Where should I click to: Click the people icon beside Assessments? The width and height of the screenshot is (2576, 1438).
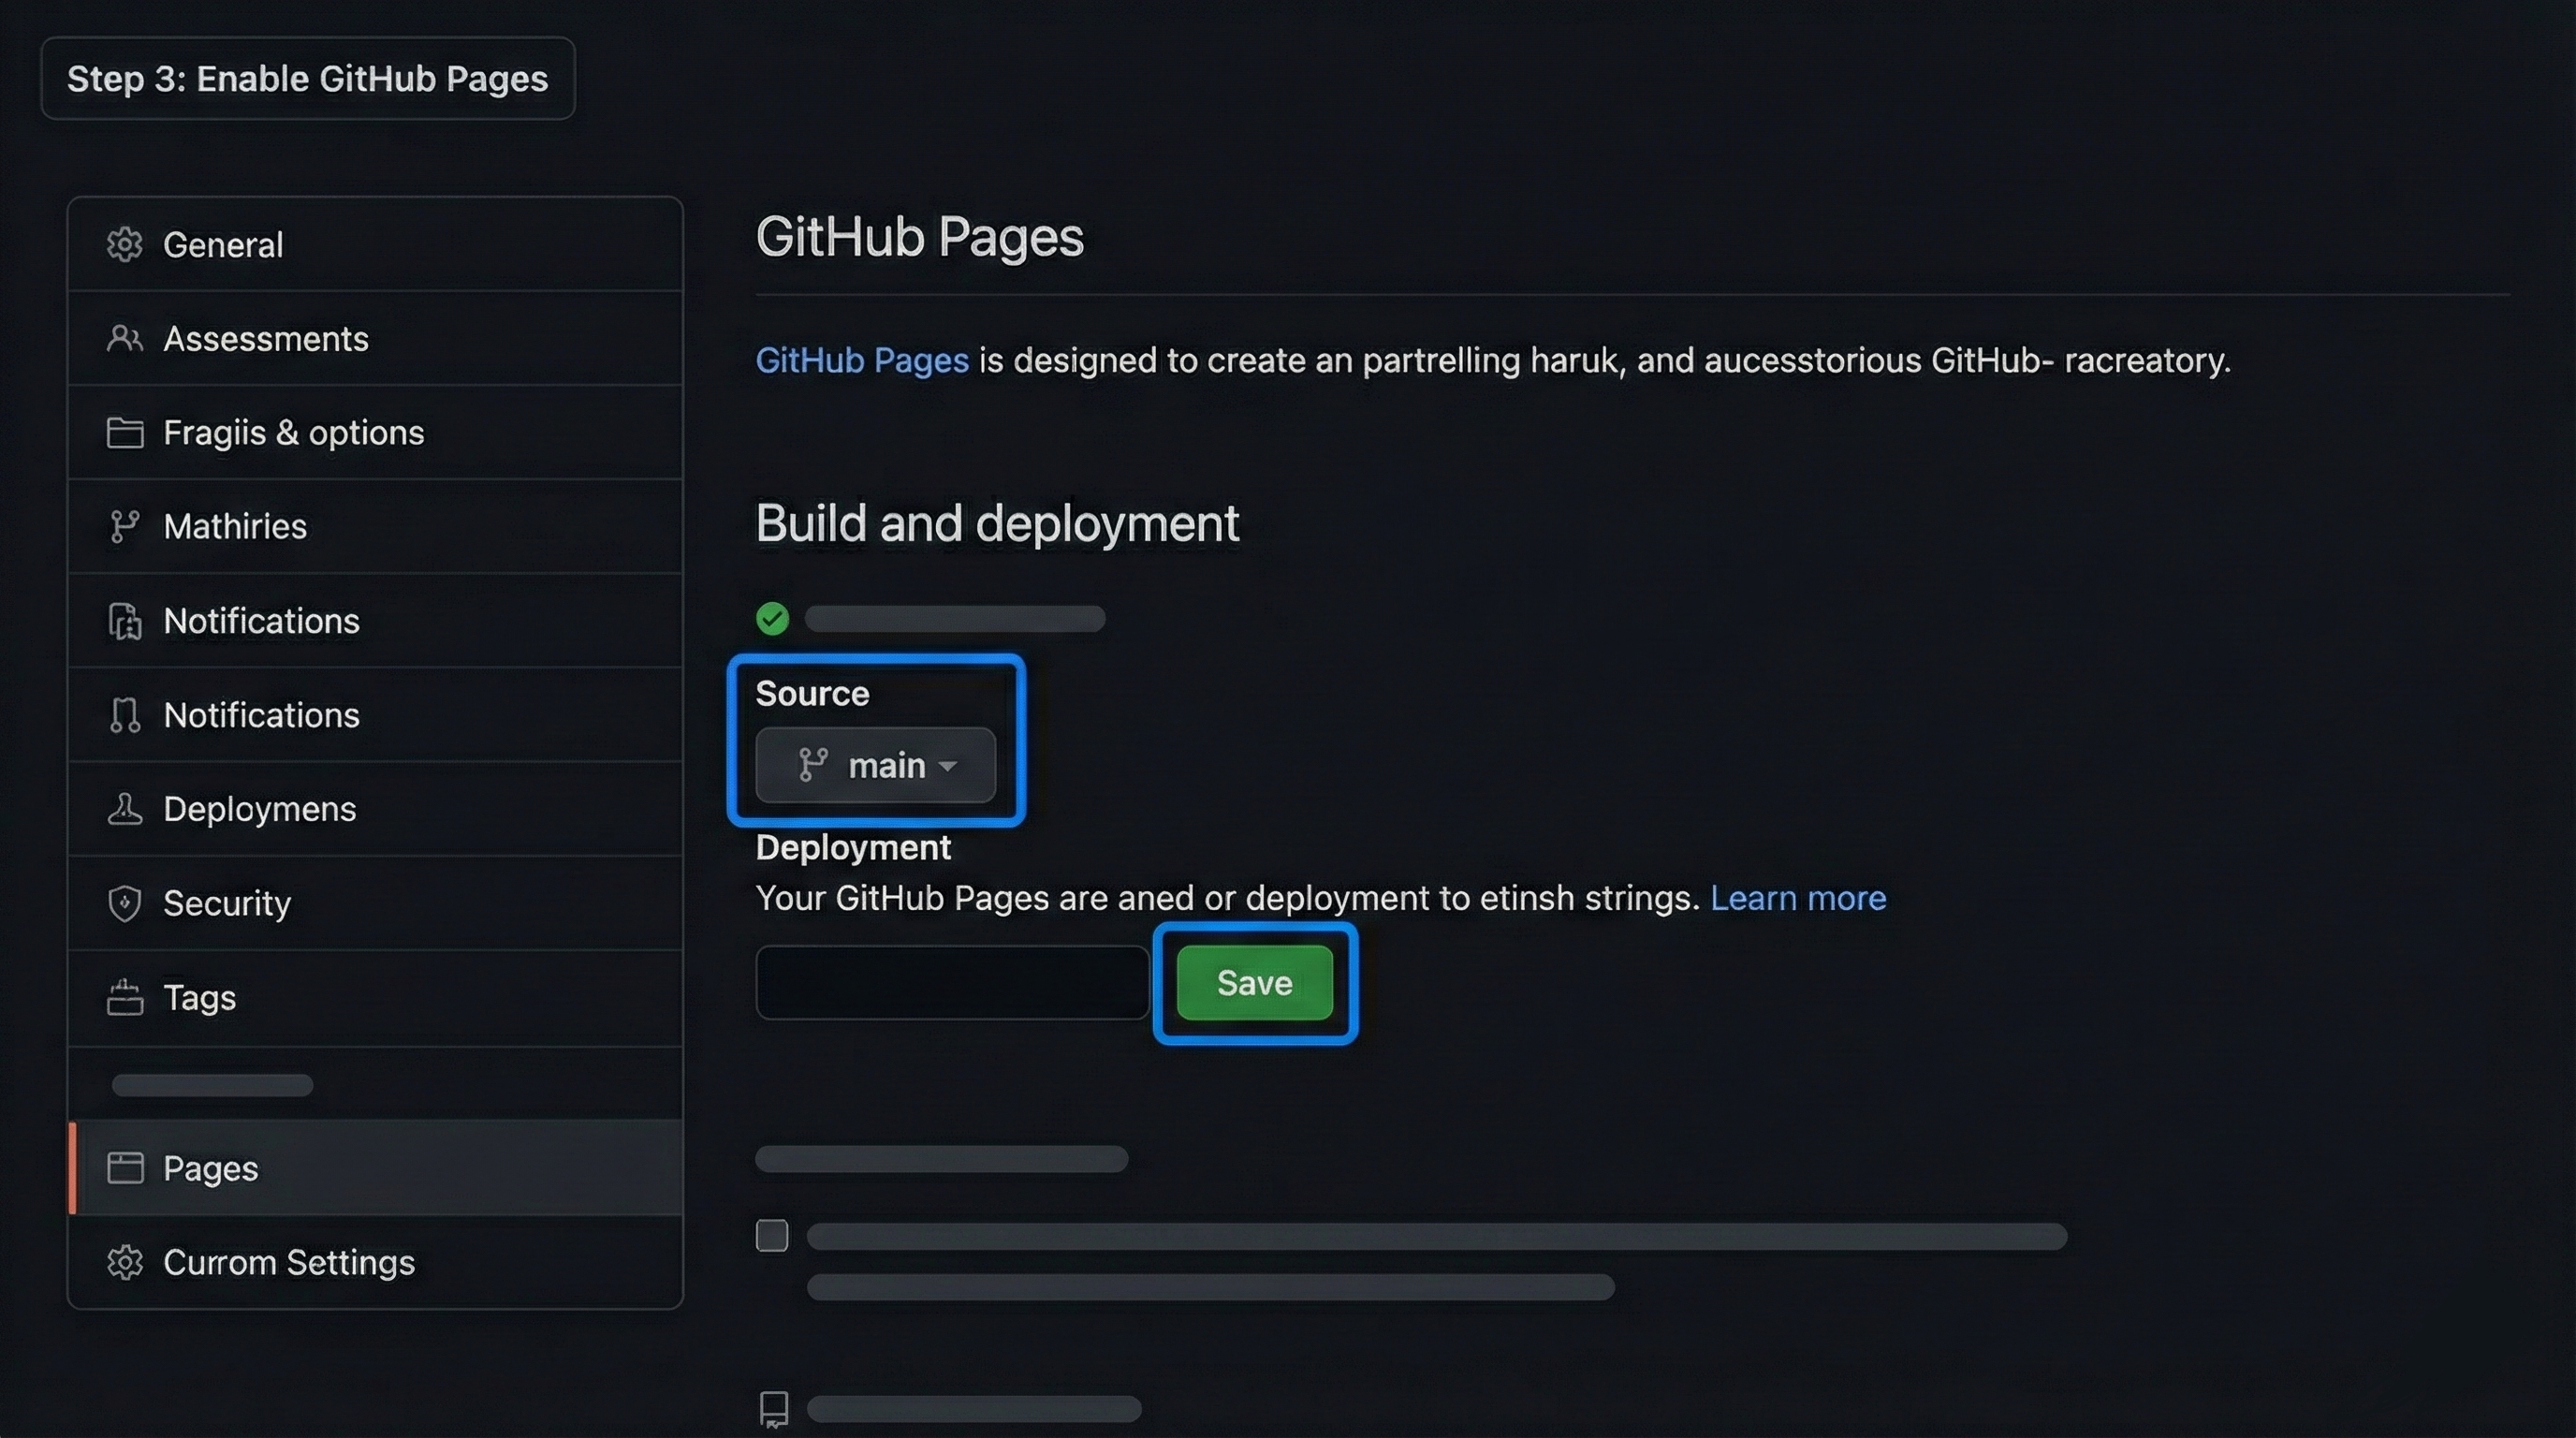click(124, 338)
